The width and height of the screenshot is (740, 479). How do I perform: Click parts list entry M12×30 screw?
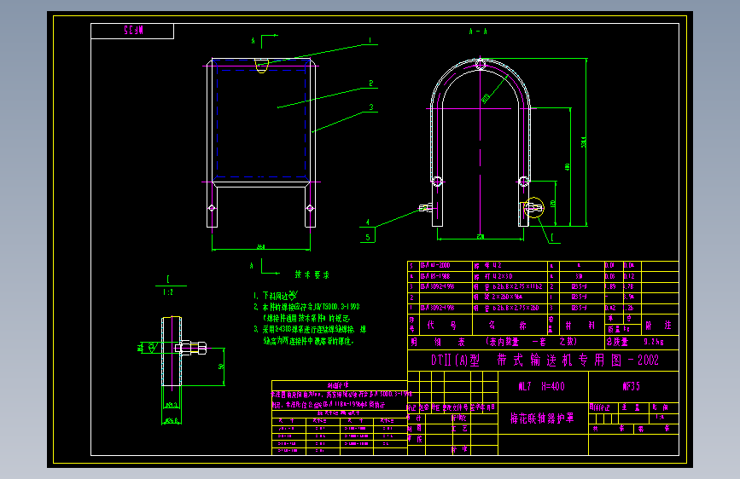[x=493, y=276]
